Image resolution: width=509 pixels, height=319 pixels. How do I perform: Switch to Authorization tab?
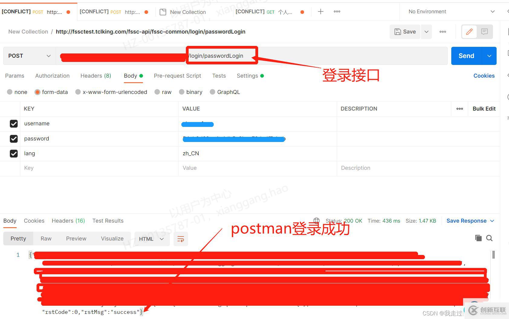click(52, 76)
